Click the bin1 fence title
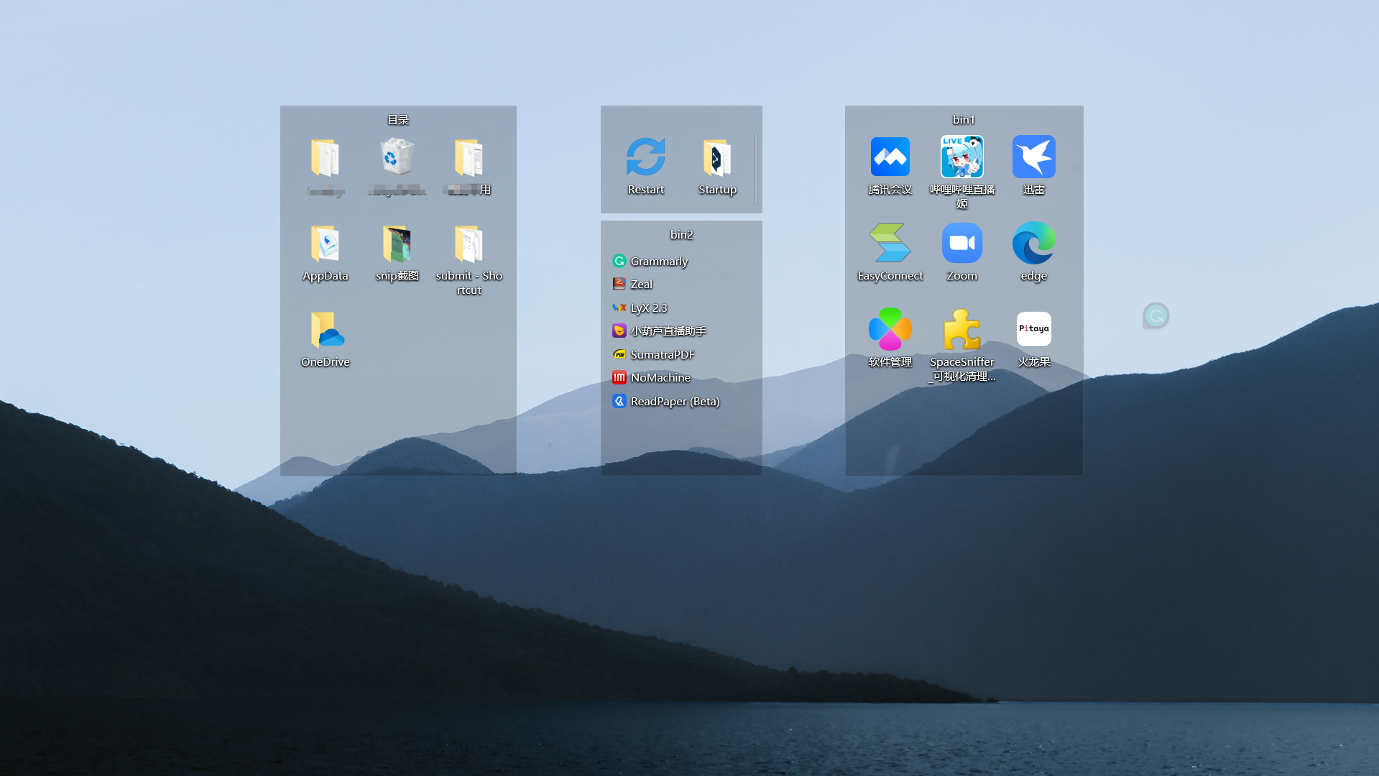Image resolution: width=1379 pixels, height=776 pixels. (964, 120)
